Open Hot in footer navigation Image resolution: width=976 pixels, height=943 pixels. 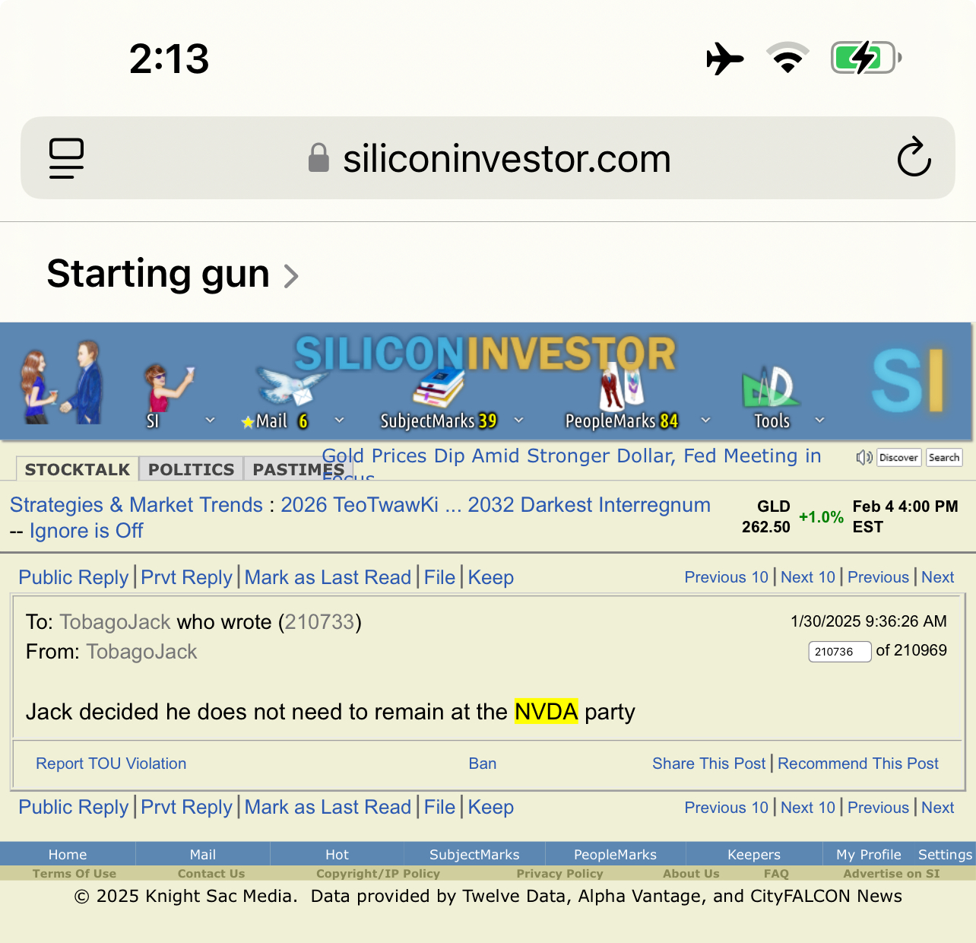pos(337,855)
